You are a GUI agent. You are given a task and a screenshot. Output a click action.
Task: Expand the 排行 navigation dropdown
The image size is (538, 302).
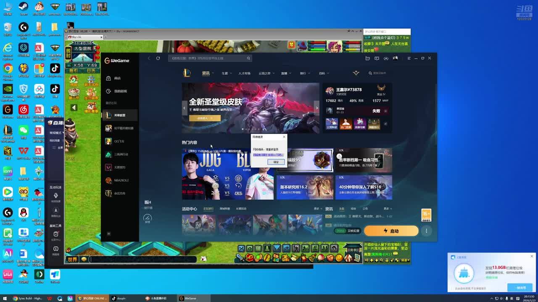click(309, 73)
